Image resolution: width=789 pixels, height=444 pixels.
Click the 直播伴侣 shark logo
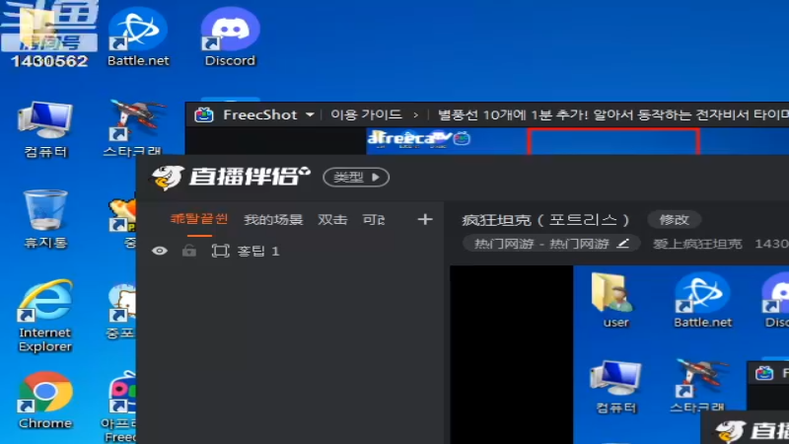click(168, 178)
